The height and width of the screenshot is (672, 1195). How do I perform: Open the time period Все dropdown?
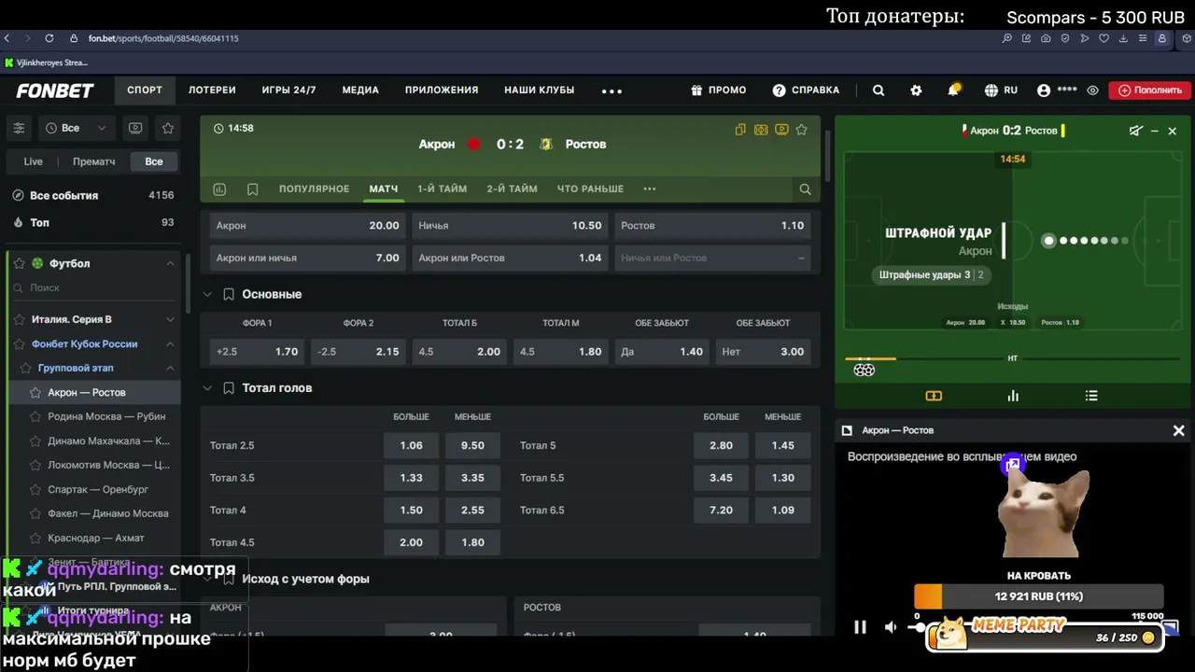click(x=76, y=128)
